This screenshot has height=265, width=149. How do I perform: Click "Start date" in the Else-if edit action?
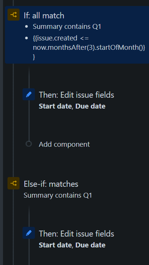[x=55, y=245]
